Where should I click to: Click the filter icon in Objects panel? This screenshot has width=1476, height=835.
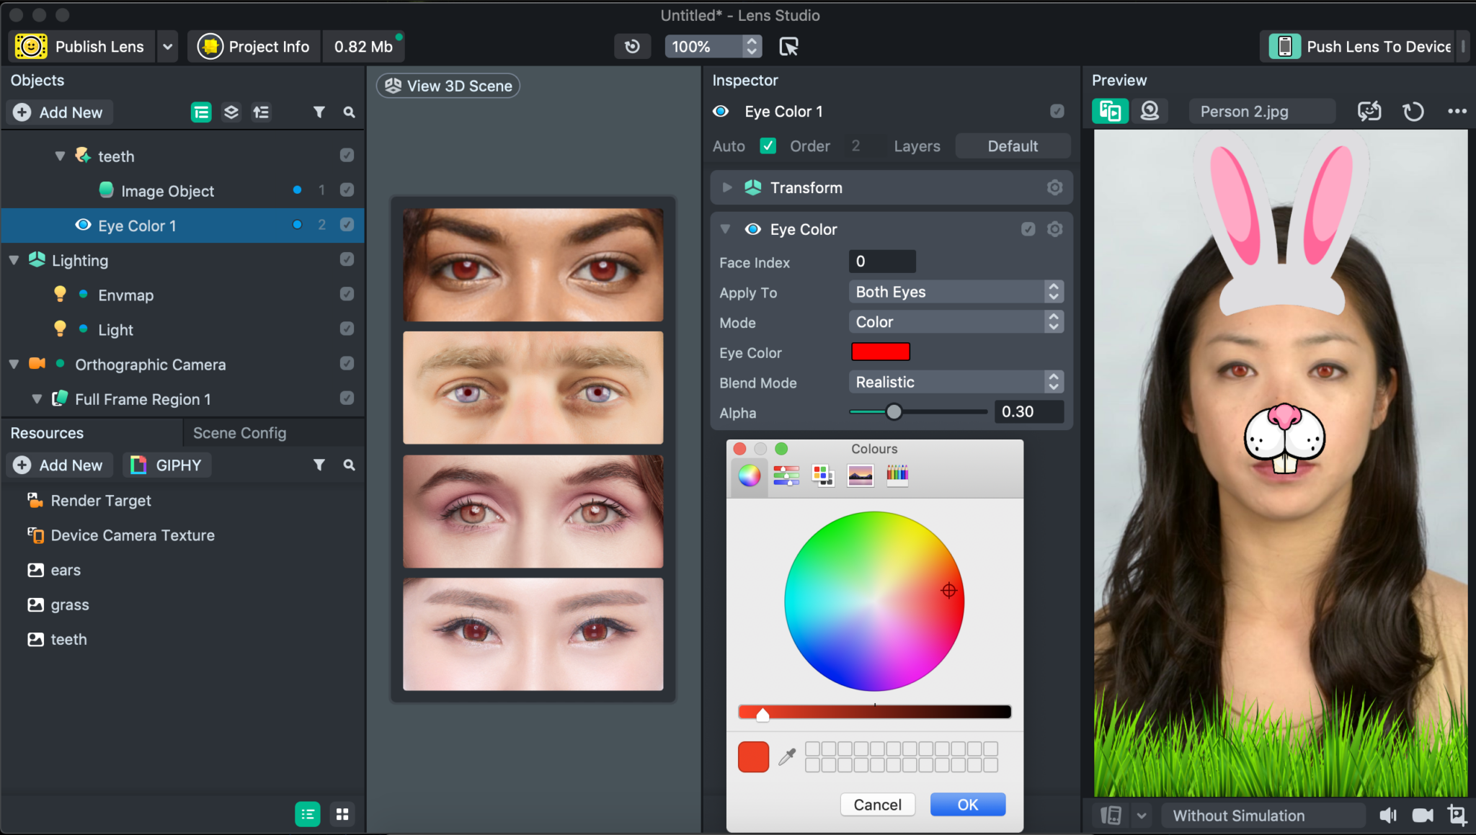(x=320, y=112)
